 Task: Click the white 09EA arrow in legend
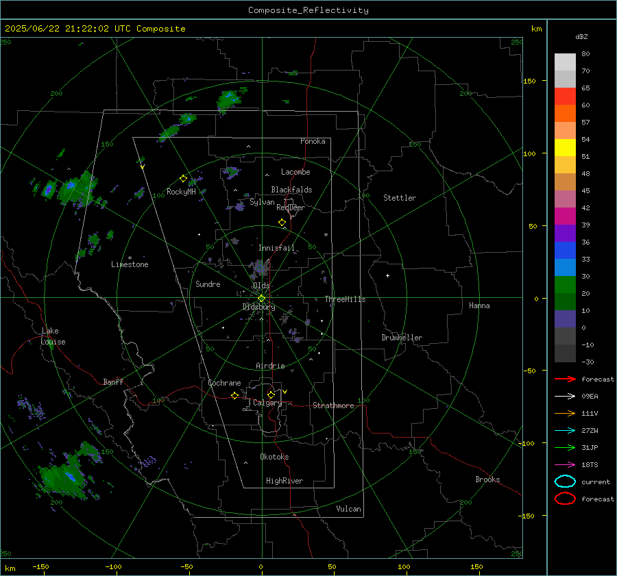pyautogui.click(x=565, y=397)
